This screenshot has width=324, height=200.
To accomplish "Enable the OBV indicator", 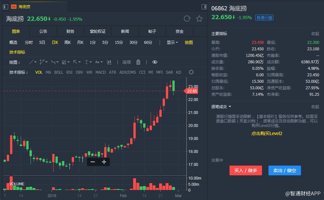I will click(79, 72).
